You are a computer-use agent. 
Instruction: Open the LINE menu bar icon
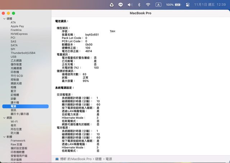point(120,5)
